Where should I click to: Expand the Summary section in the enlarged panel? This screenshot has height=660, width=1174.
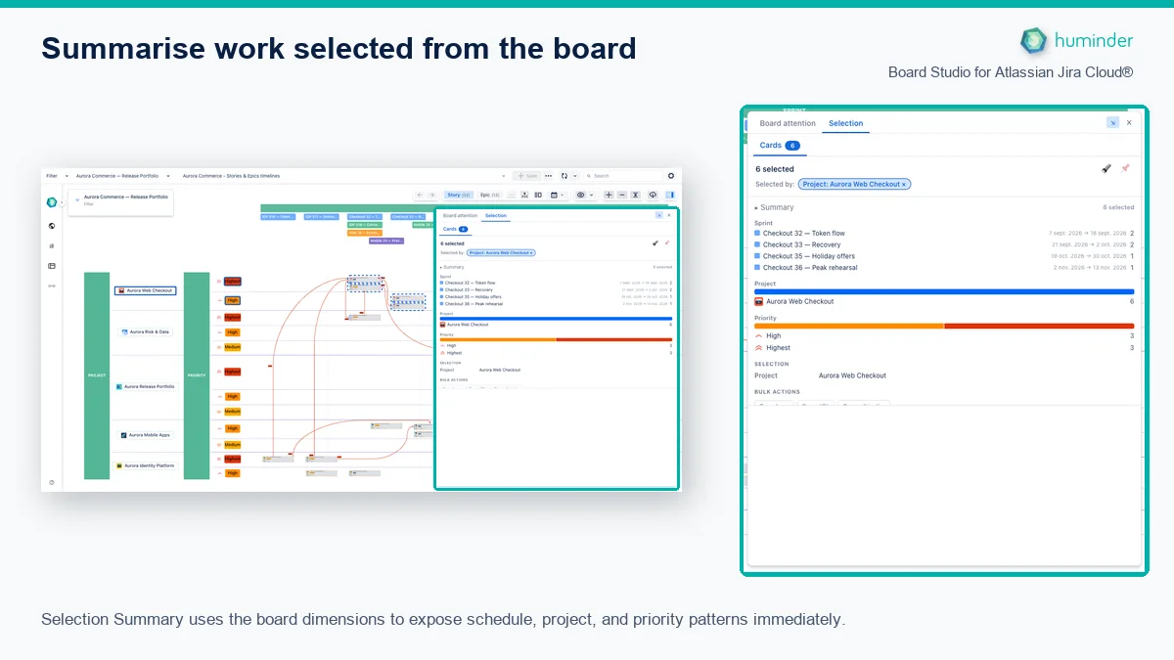775,207
